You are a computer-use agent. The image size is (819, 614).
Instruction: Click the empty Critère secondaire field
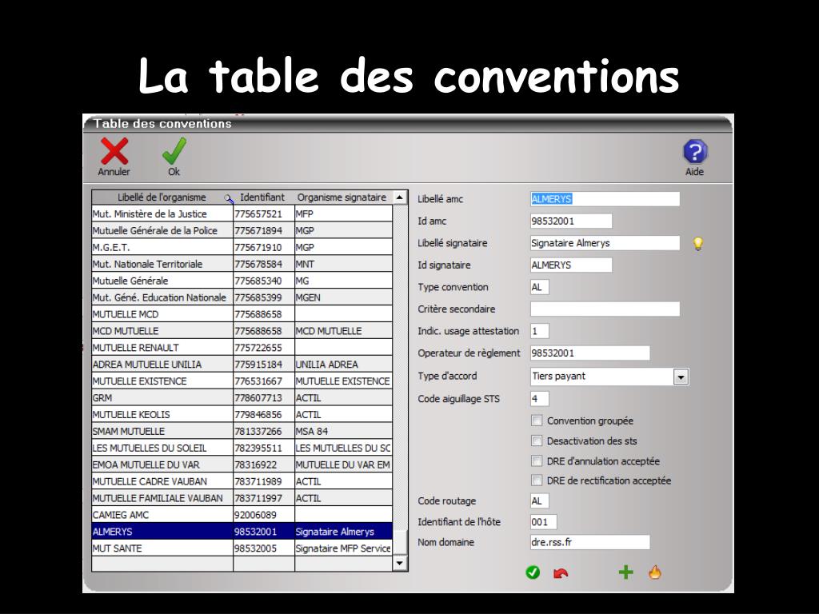(x=605, y=309)
